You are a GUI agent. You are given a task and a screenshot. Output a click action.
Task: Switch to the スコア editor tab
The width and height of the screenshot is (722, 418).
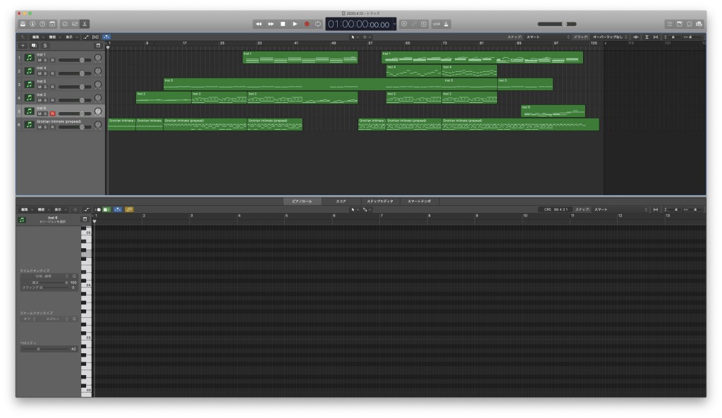[341, 202]
